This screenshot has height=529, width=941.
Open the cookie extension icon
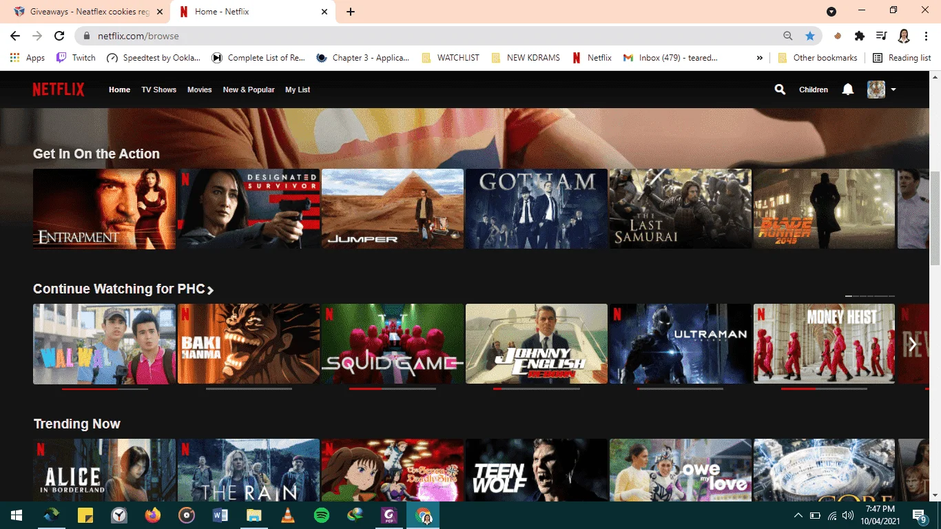(x=838, y=36)
